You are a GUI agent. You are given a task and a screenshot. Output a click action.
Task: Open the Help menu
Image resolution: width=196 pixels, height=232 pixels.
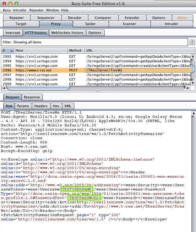(x=65, y=10)
